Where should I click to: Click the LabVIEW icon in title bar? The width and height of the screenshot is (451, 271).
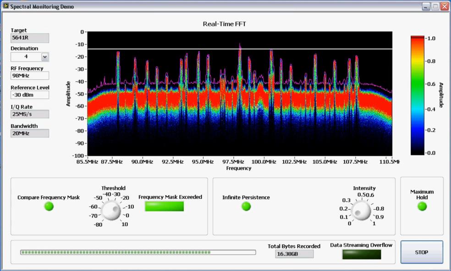(5, 6)
